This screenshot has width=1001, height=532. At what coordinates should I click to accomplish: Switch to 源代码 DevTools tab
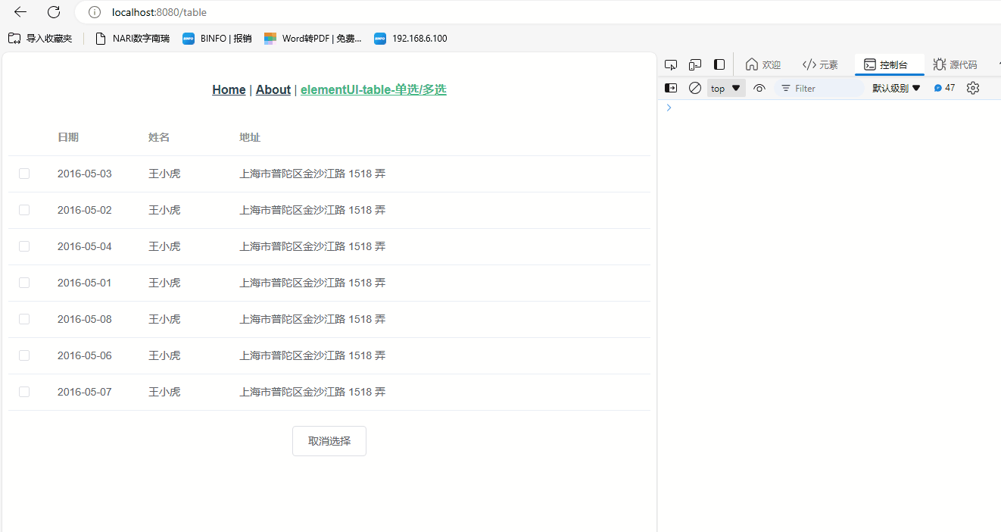click(x=955, y=64)
